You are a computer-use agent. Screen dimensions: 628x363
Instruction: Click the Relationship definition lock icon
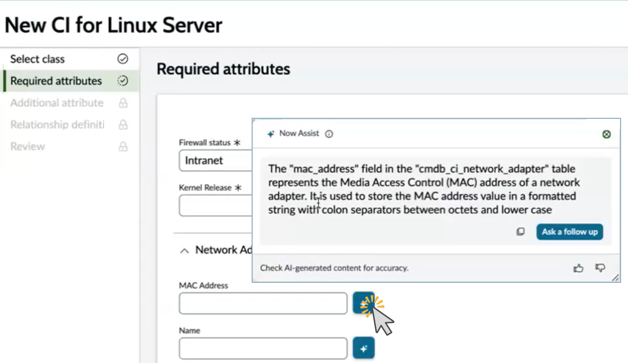point(123,125)
